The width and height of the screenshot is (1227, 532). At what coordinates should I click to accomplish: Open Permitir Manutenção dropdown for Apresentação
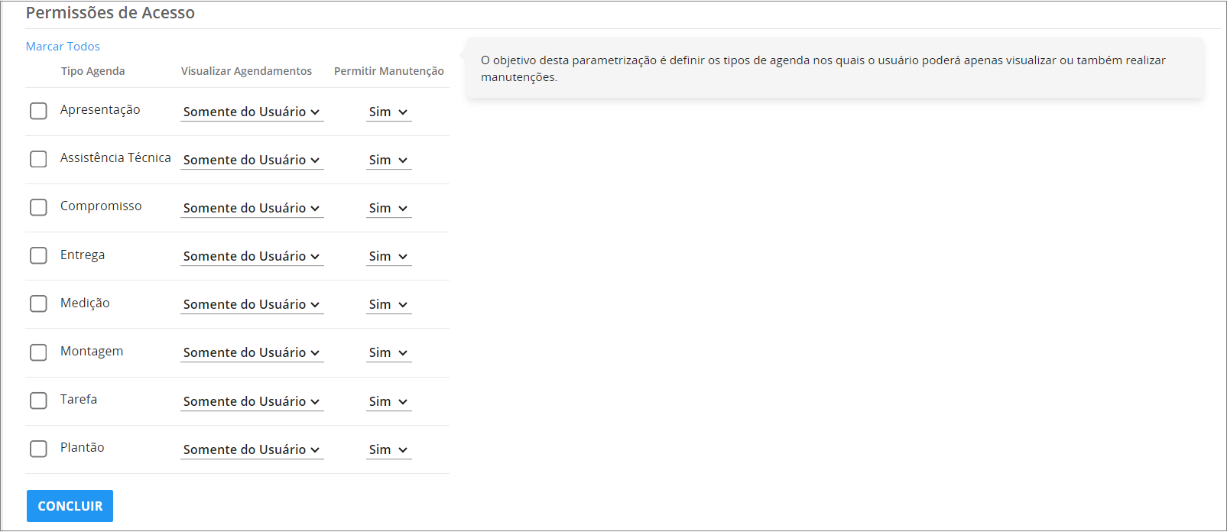point(389,112)
